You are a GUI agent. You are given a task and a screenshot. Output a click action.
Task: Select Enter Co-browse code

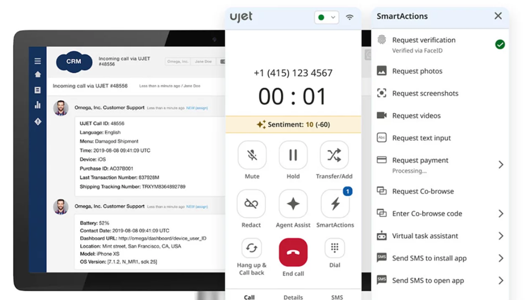pyautogui.click(x=440, y=214)
